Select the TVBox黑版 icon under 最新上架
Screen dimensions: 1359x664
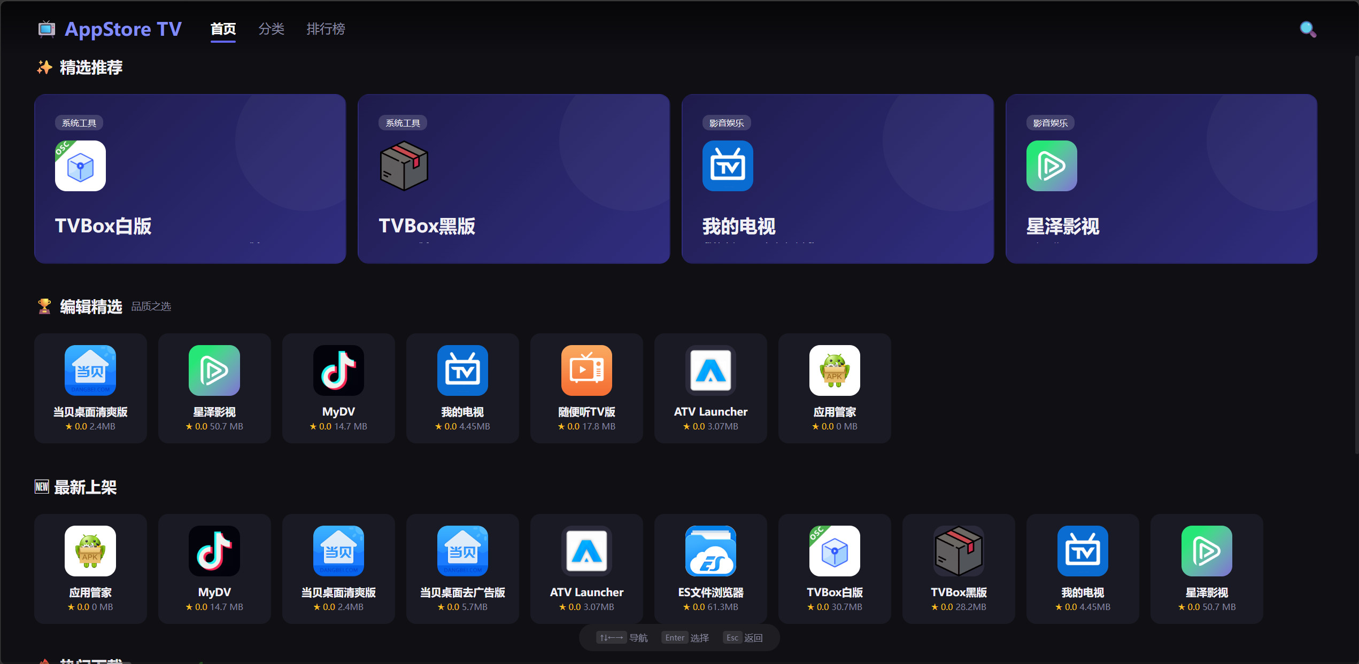point(959,551)
